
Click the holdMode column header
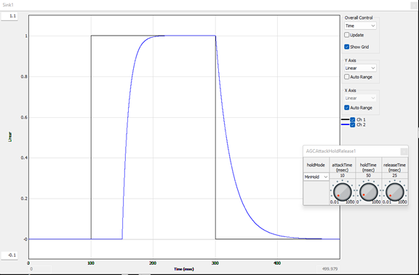pos(316,165)
